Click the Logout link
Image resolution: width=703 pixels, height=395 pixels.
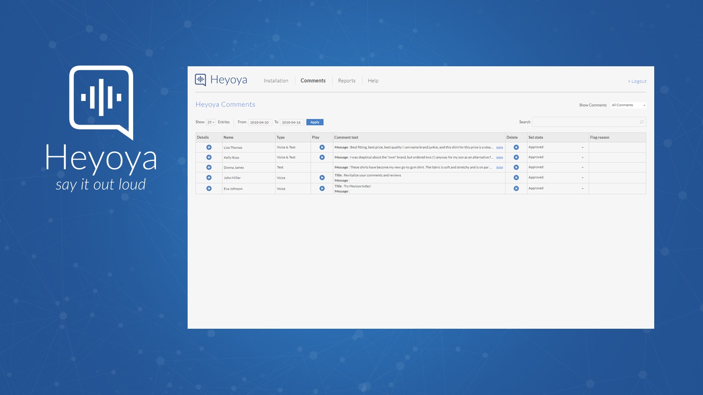(x=637, y=81)
